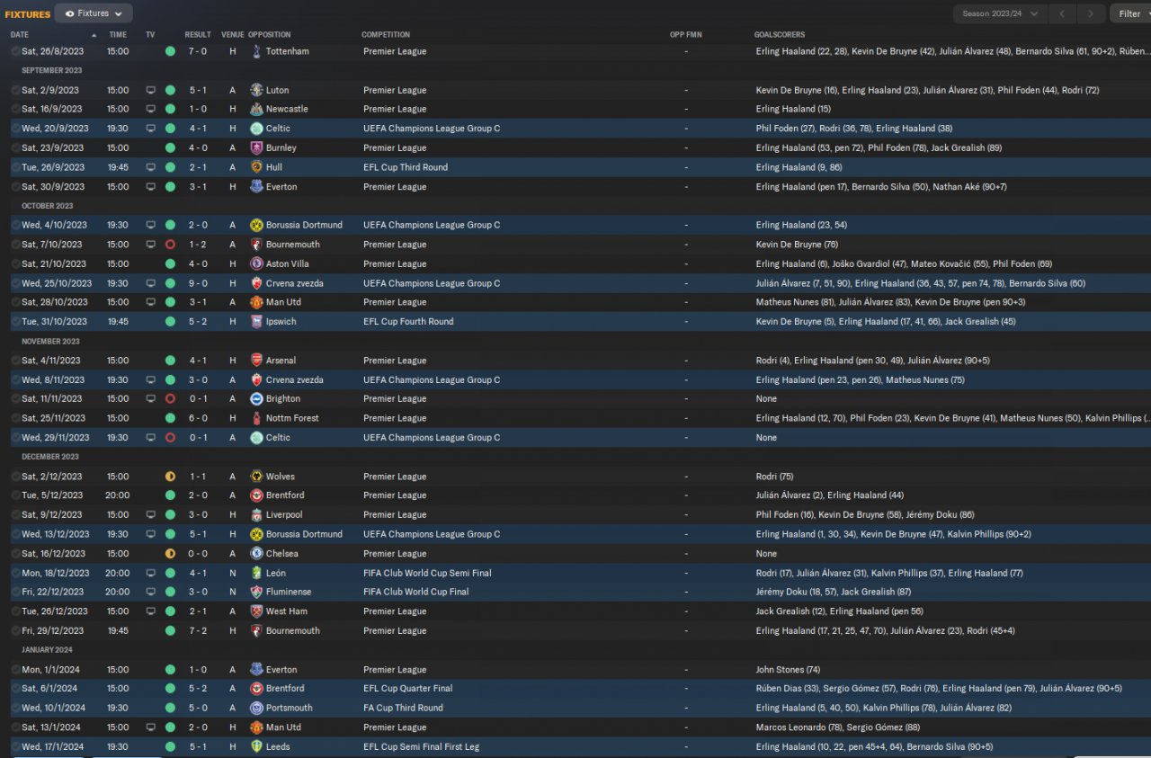1151x758 pixels.
Task: Sort by the OPPOSITION column header
Action: [x=269, y=34]
